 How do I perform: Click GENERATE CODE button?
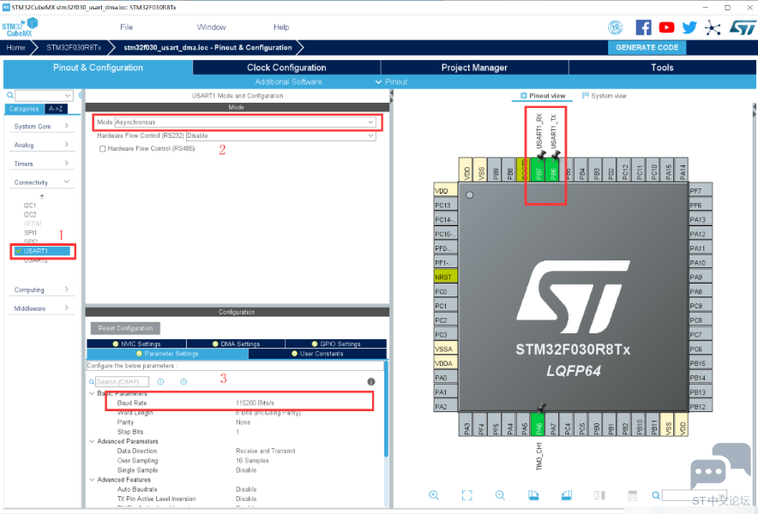[647, 47]
